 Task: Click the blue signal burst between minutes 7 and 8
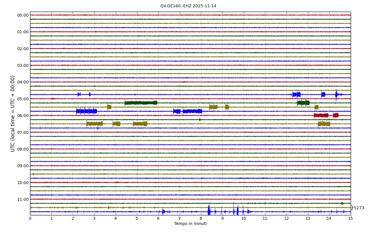[x=192, y=111]
